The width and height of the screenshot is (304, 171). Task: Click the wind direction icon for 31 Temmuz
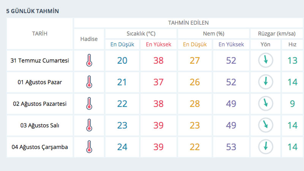point(266,60)
